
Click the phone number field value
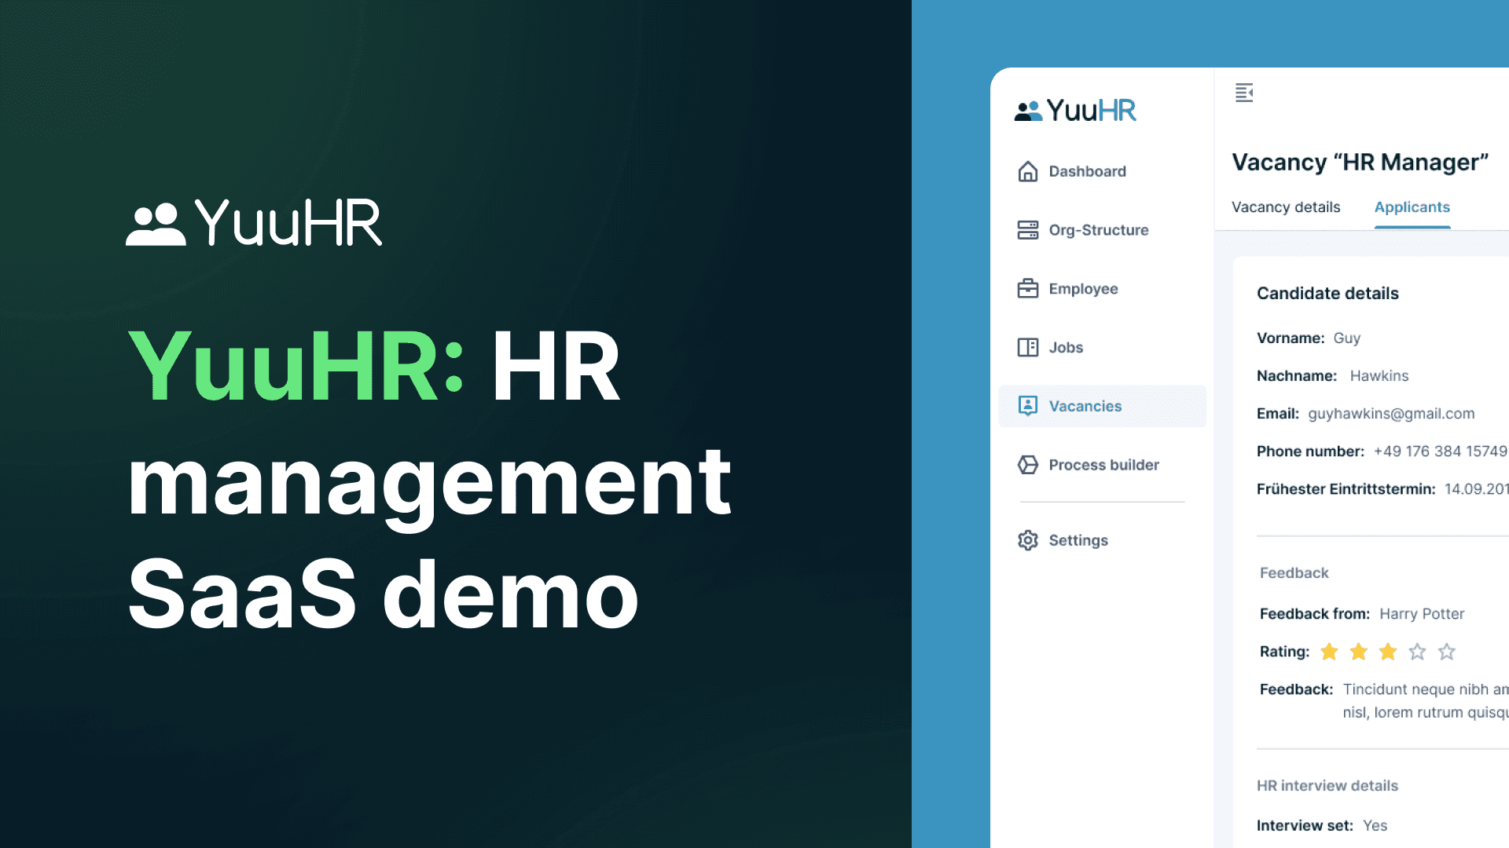(1439, 451)
